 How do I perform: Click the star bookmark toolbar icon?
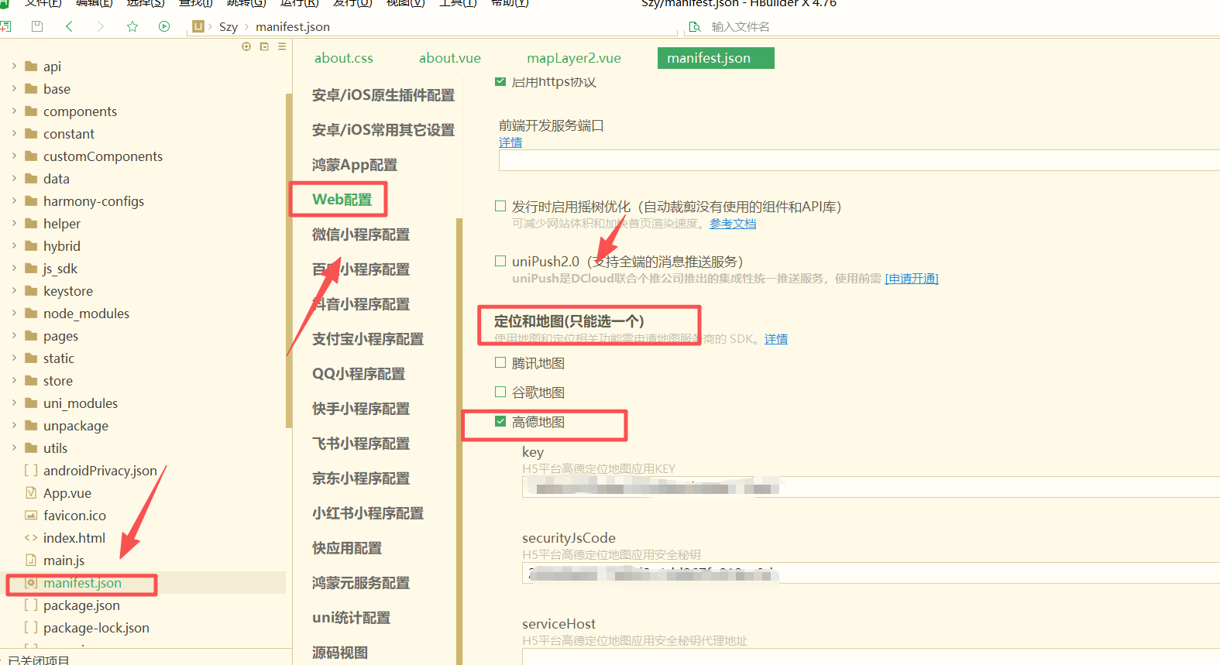point(132,26)
